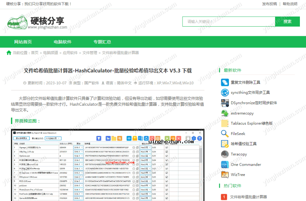This screenshot has height=201, width=306.
Task: Follow the 发布投稿 link at the top
Action: [269, 4]
